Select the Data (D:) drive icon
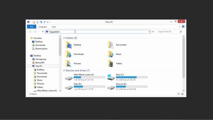 pos(69,88)
